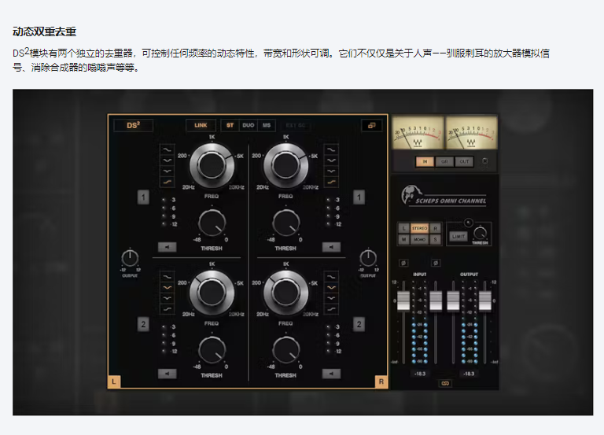Click the right band 2 FREQ knob
This screenshot has width=604, height=435.
point(285,293)
